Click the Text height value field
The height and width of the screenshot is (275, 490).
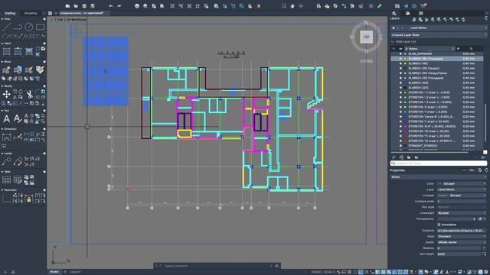[459, 254]
